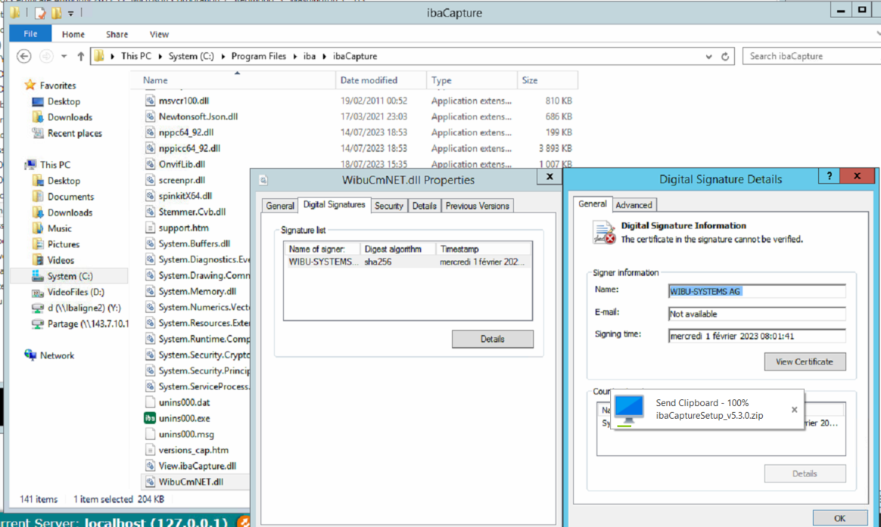Switch to Advanced tab in Signature Details

point(634,205)
